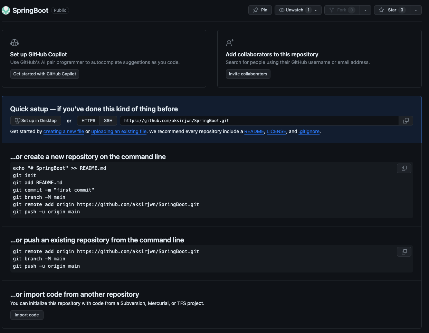The width and height of the screenshot is (429, 333).
Task: Click '...or import code from another repository' heading
Action: pyautogui.click(x=75, y=294)
